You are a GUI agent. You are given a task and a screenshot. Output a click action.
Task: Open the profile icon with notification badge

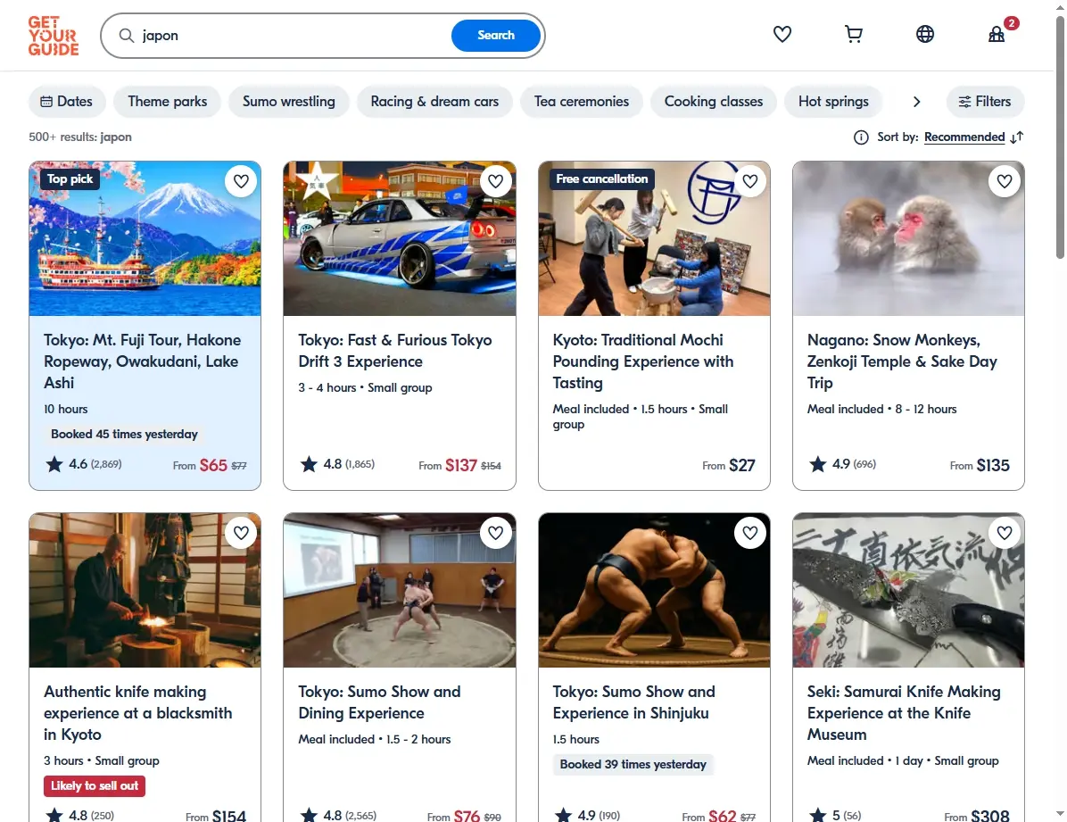[997, 34]
